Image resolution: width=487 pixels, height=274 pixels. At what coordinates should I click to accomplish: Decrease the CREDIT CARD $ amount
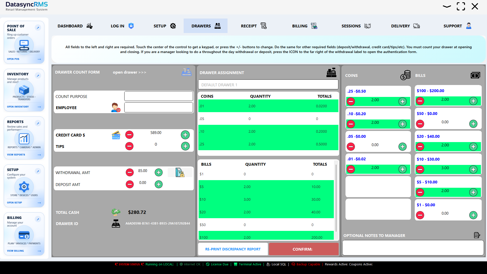coord(129,135)
